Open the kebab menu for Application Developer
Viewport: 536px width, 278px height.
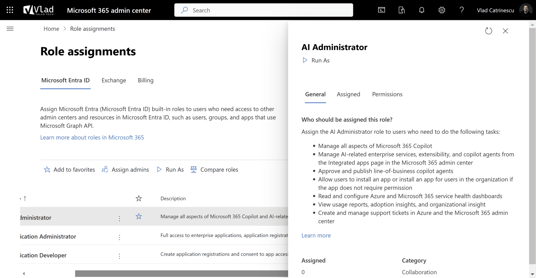(119, 256)
